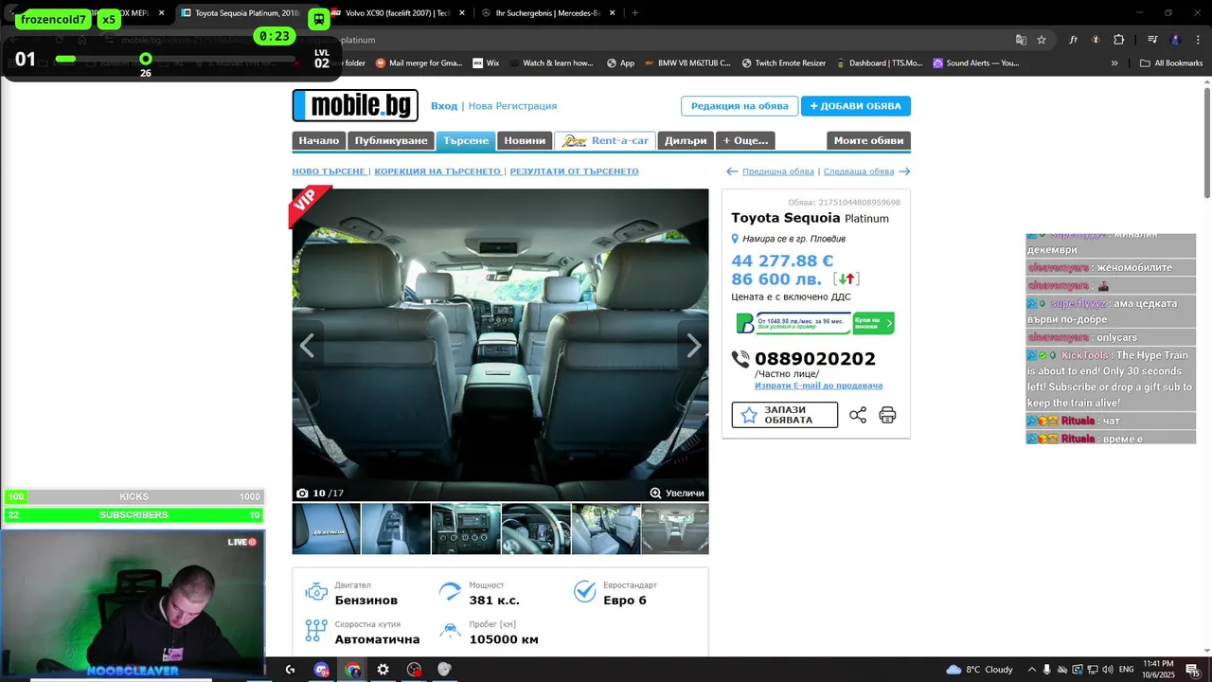This screenshot has height=682, width=1212.
Task: Open a new browser tab with plus button
Action: point(634,13)
